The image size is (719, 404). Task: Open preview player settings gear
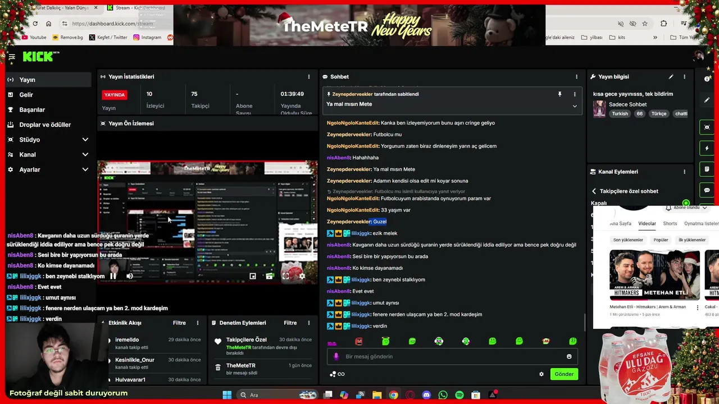click(302, 276)
